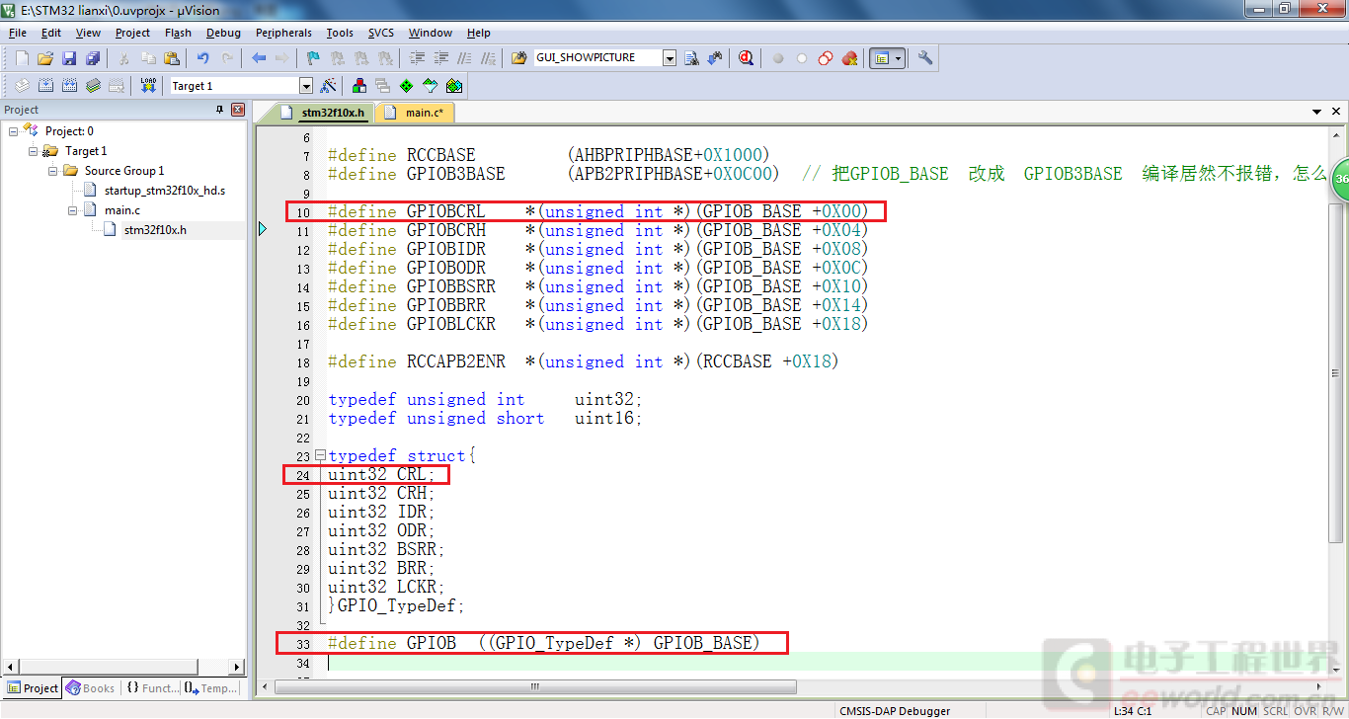Viewport: 1349px width, 719px height.
Task: Close the Project panel
Action: (x=238, y=110)
